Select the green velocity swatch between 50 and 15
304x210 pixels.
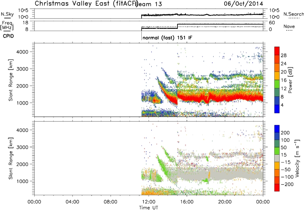pos(277,151)
